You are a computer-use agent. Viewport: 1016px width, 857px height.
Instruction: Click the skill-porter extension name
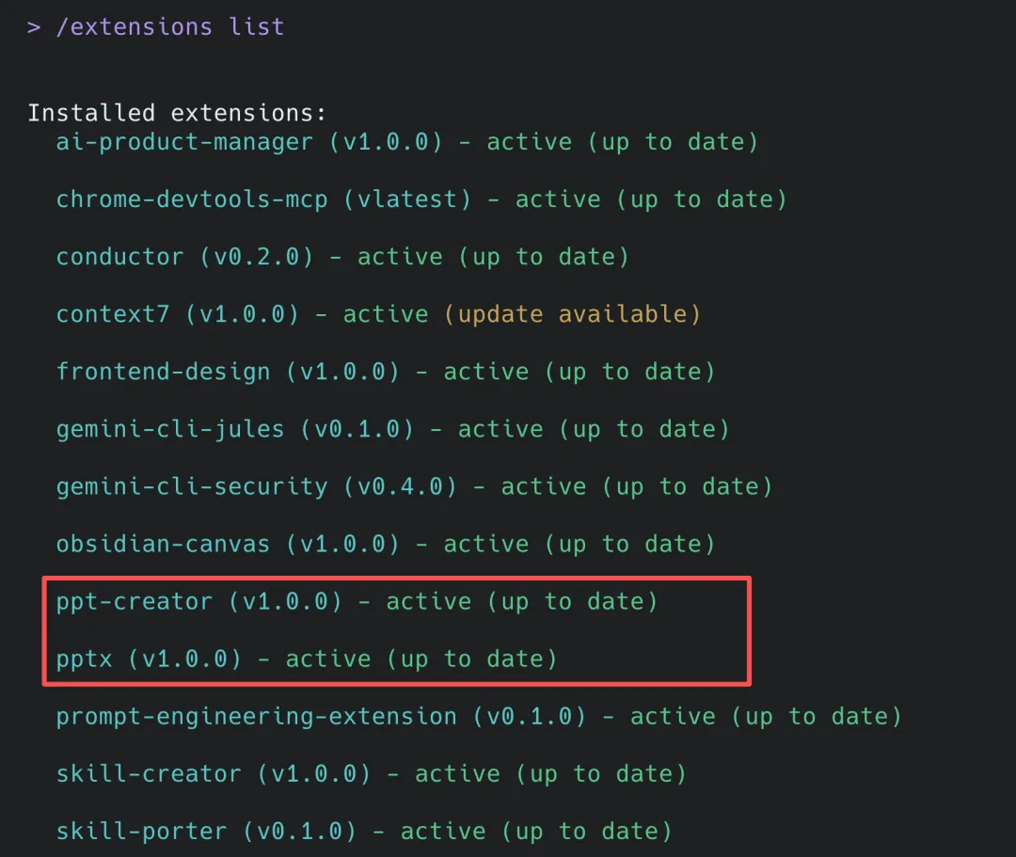pyautogui.click(x=141, y=832)
